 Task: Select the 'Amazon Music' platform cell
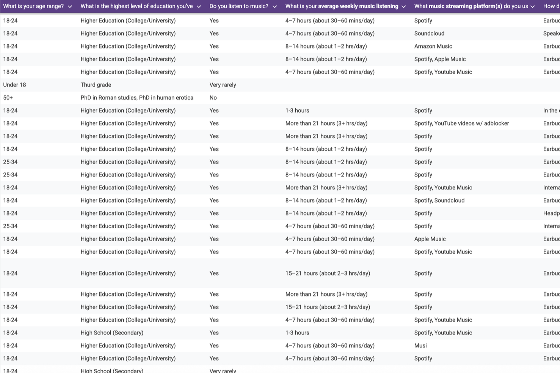433,46
